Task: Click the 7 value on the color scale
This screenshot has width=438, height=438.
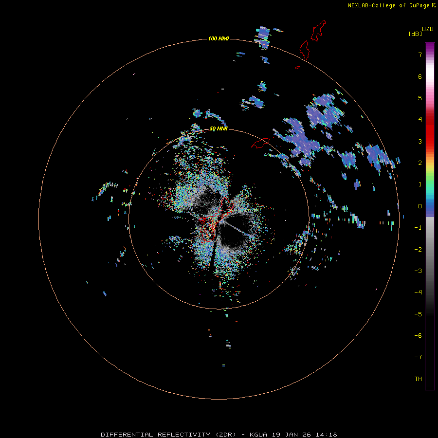Action: click(420, 55)
